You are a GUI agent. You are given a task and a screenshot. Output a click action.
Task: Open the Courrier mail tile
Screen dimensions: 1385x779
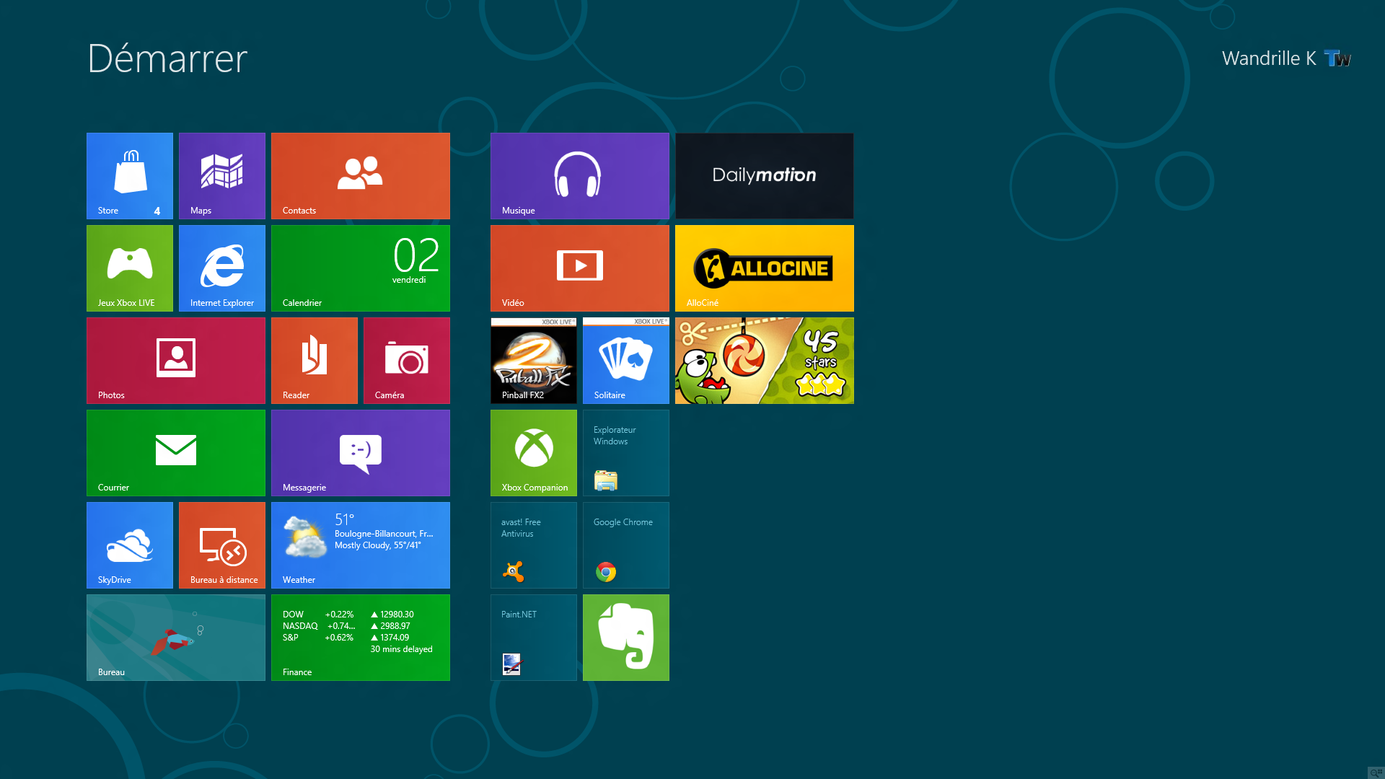coord(176,453)
